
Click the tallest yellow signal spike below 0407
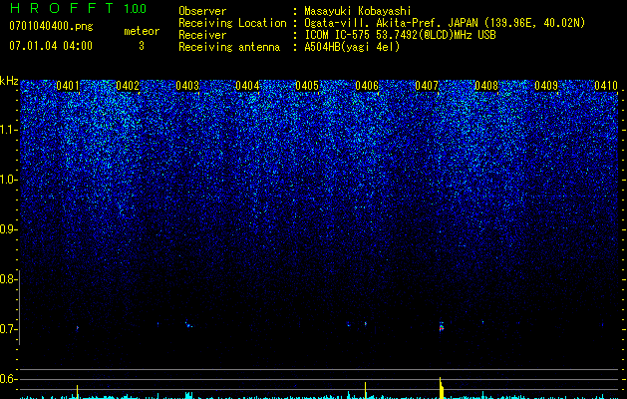click(441, 388)
